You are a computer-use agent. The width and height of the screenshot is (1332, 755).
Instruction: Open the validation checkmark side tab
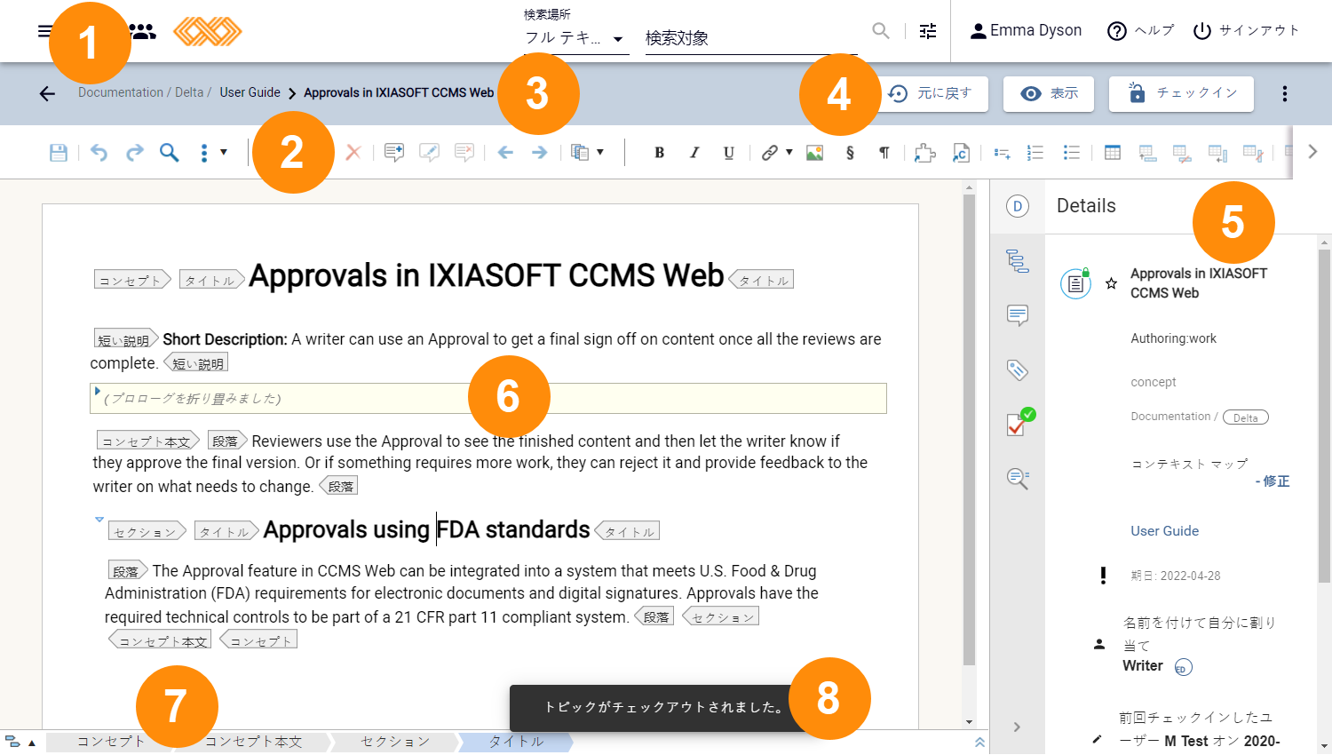pos(1019,423)
